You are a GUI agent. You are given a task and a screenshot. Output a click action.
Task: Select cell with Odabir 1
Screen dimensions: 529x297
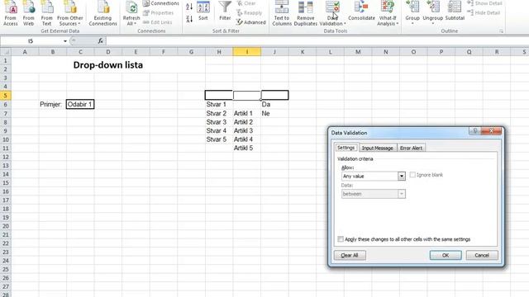coord(80,105)
